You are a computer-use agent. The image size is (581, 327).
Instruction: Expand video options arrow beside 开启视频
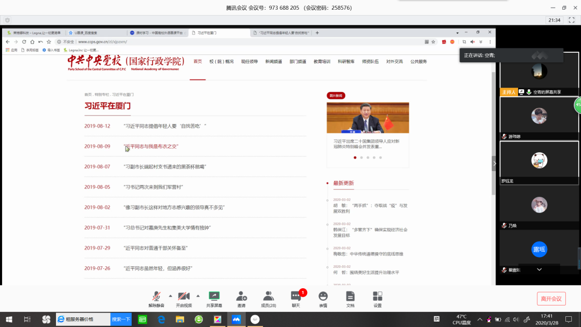point(198,296)
